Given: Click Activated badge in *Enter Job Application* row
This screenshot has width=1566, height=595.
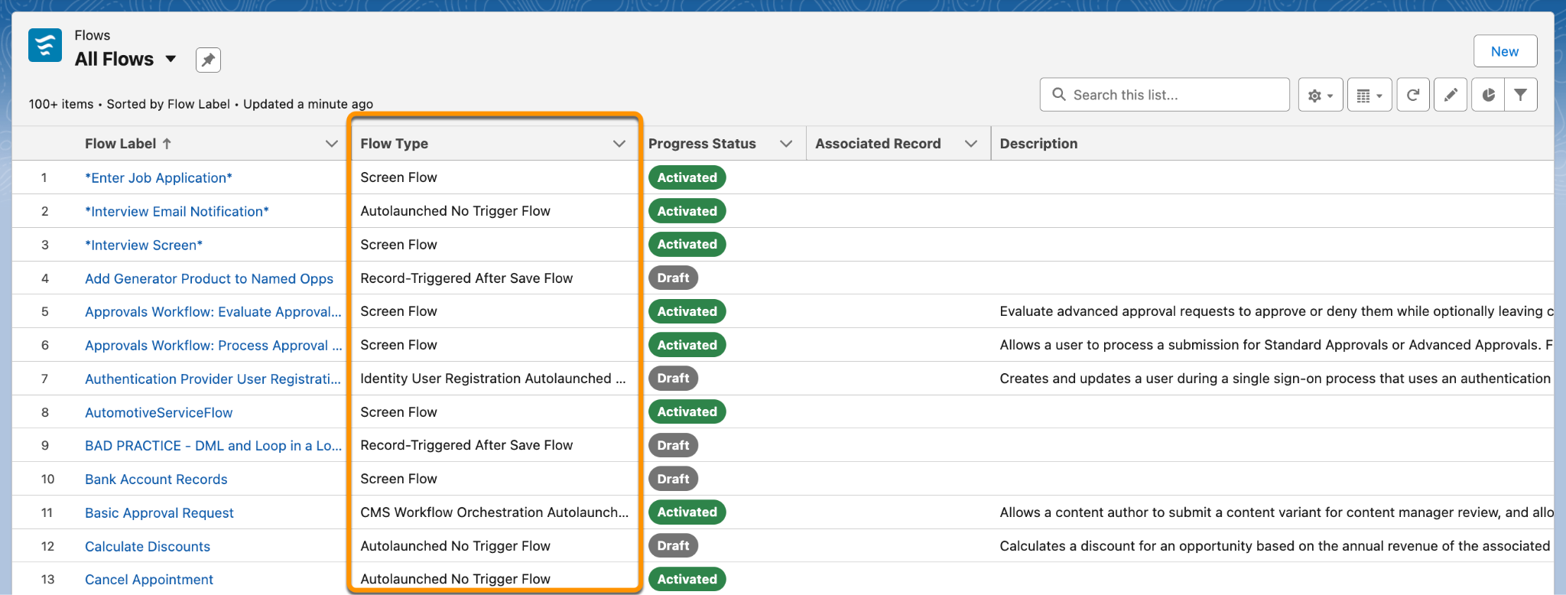Looking at the screenshot, I should (687, 177).
